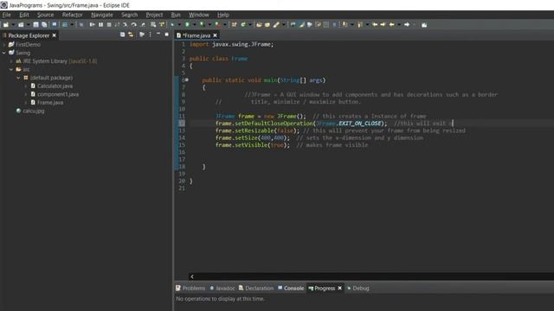Click the Save All toolbar icon
Image resolution: width=554 pixels, height=311 pixels.
click(x=44, y=25)
